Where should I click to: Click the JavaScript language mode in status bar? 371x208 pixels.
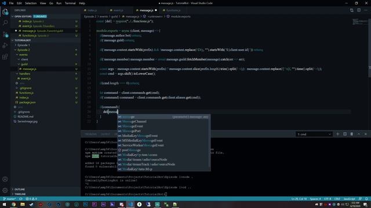click(349, 199)
